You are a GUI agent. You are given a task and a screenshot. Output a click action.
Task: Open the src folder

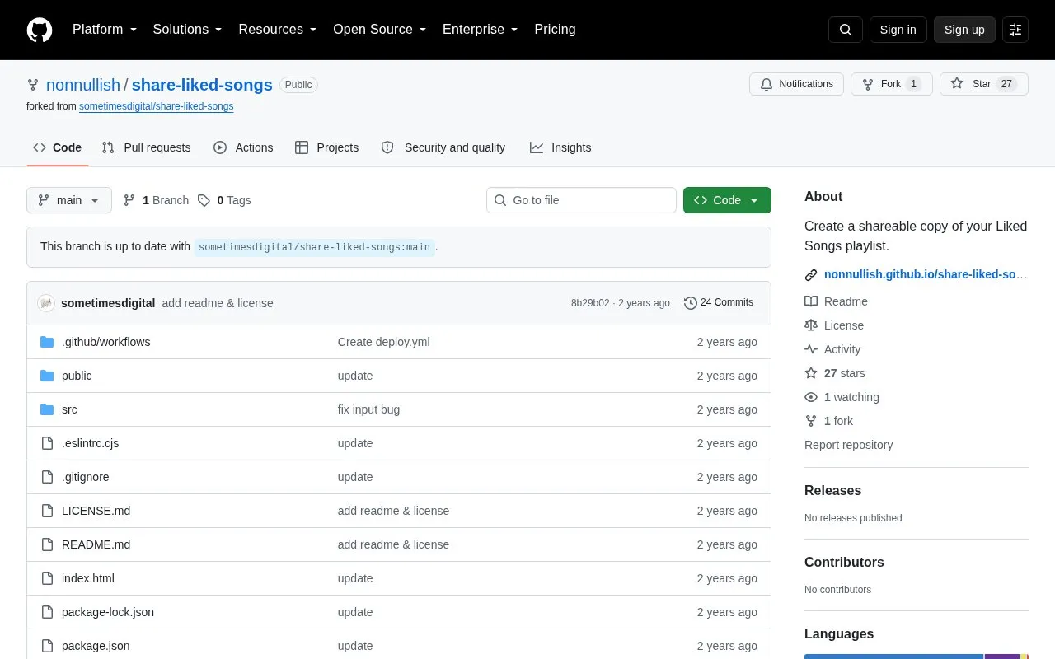coord(69,409)
